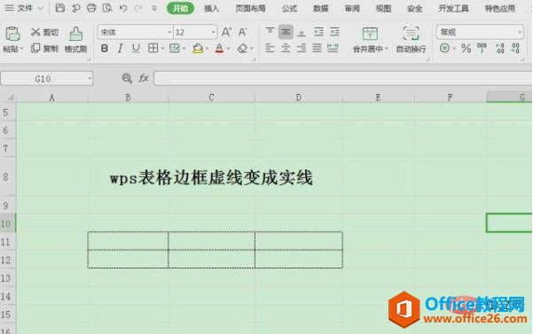Click the Save icon in quick toolbar
This screenshot has height=334, width=533.
[60, 8]
